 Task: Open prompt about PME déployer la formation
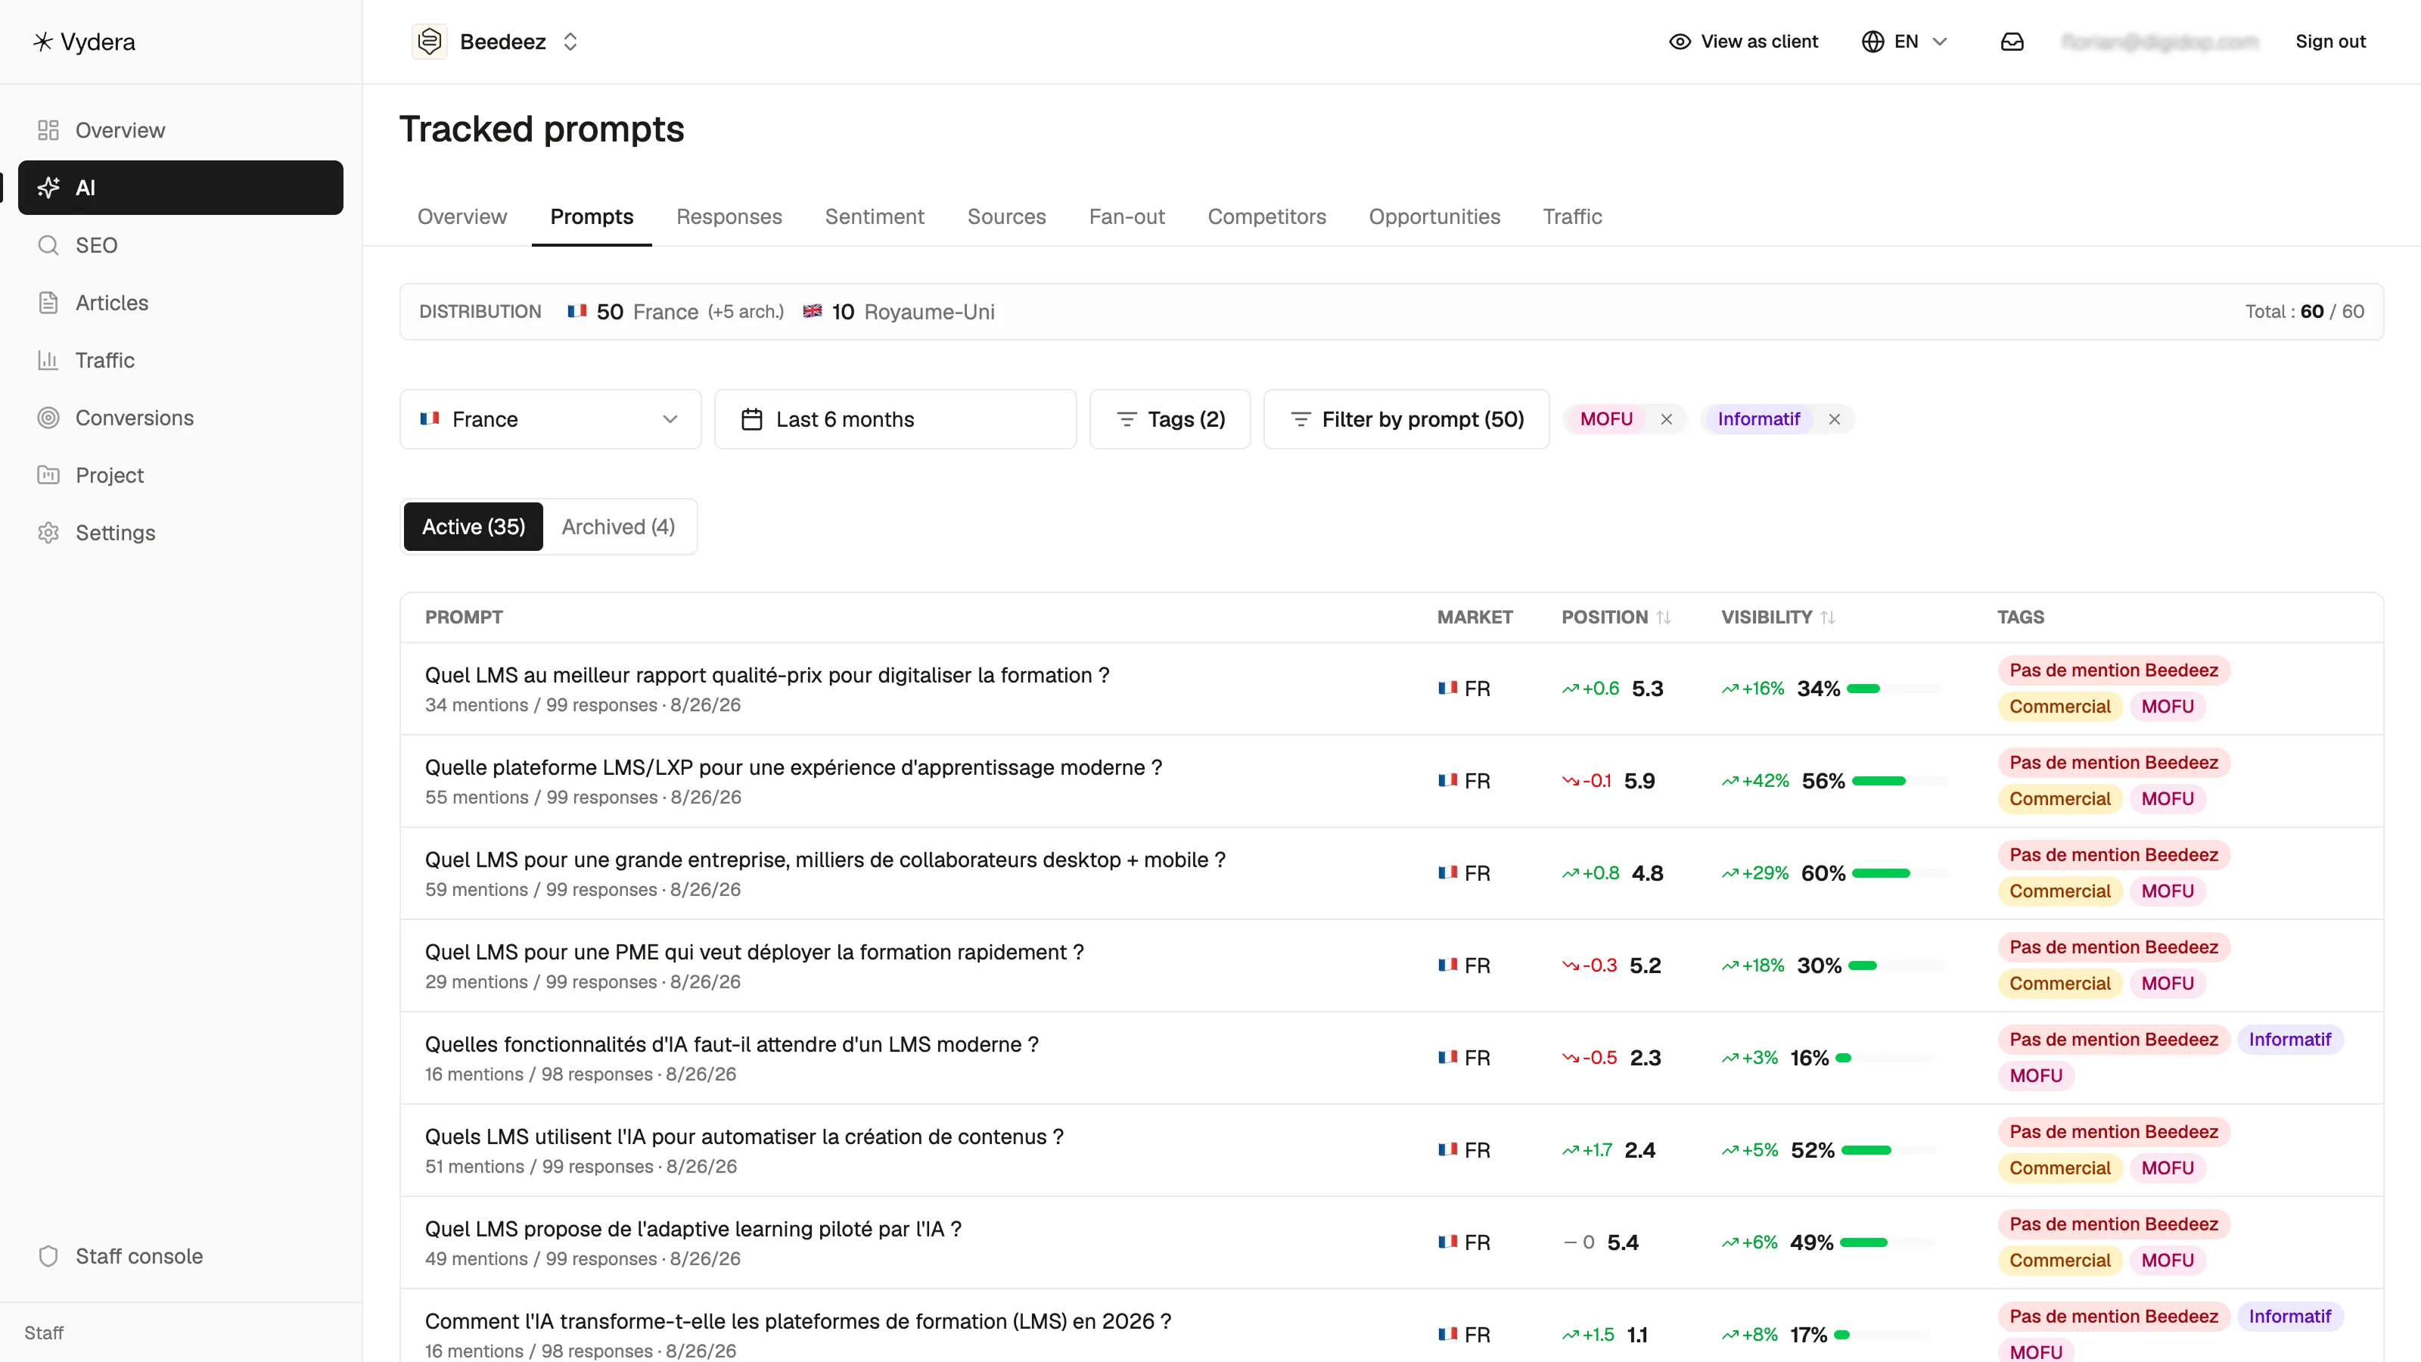pyautogui.click(x=754, y=952)
